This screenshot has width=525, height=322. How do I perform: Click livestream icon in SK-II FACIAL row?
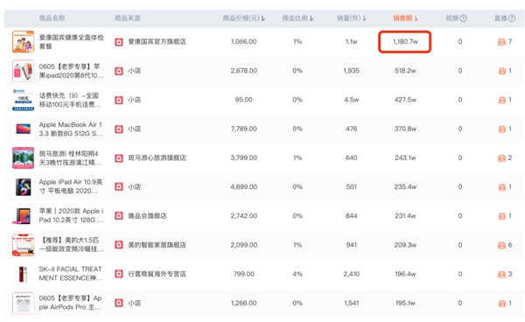pyautogui.click(x=501, y=274)
